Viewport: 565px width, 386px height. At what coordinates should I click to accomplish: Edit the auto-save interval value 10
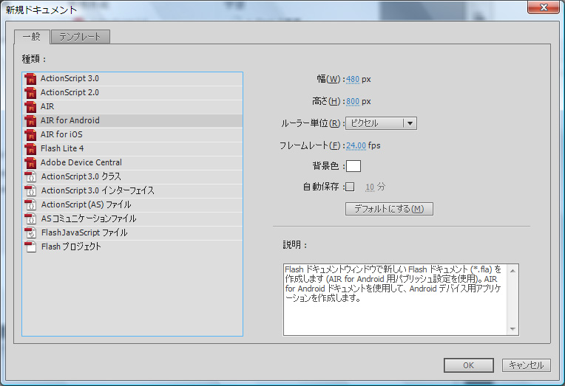pos(370,187)
